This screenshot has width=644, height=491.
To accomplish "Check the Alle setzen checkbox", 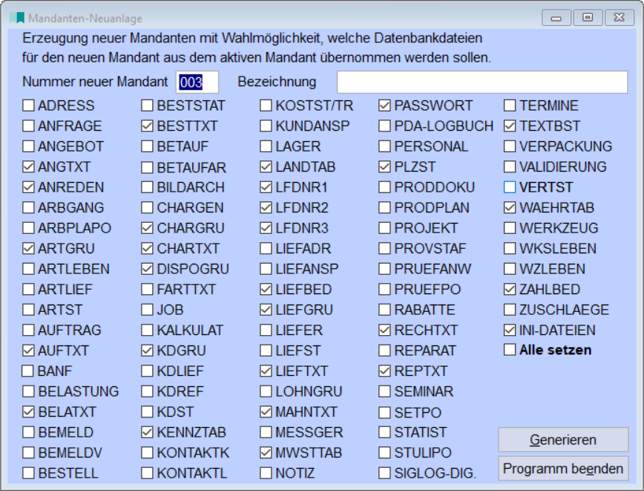I will (x=510, y=350).
